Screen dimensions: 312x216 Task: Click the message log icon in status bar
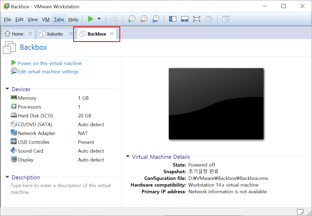(x=300, y=212)
